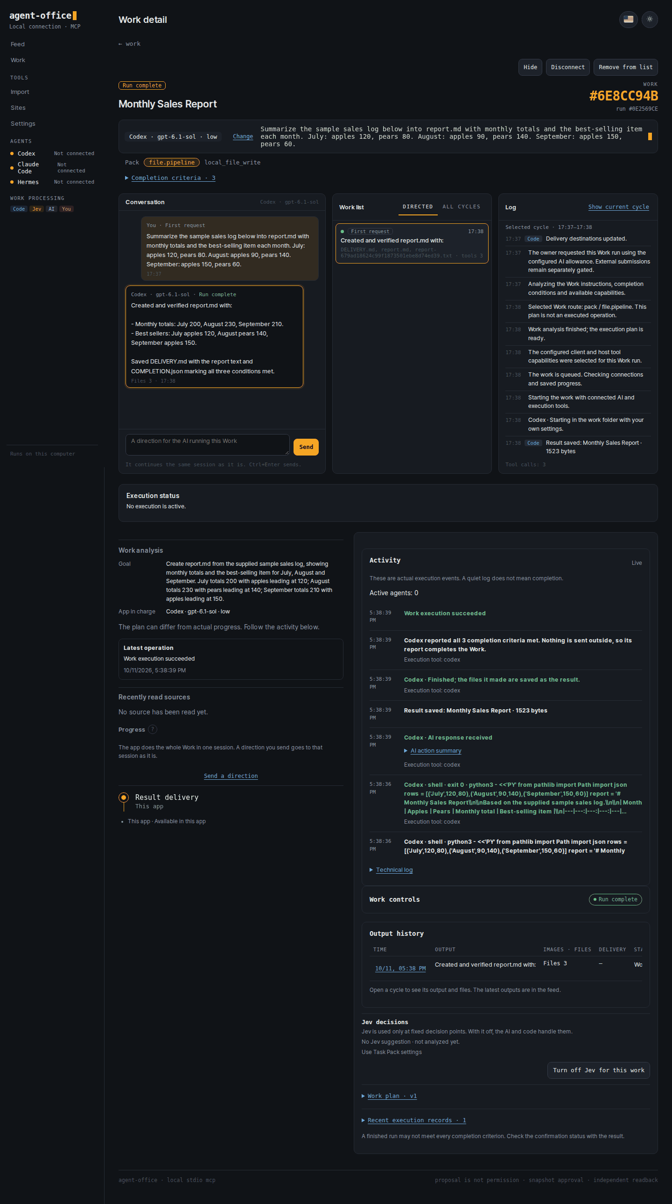Click the Result delivery step marker
672x1204 pixels.
point(123,798)
